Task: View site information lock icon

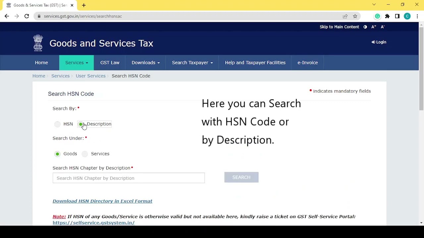Action: coord(39,16)
